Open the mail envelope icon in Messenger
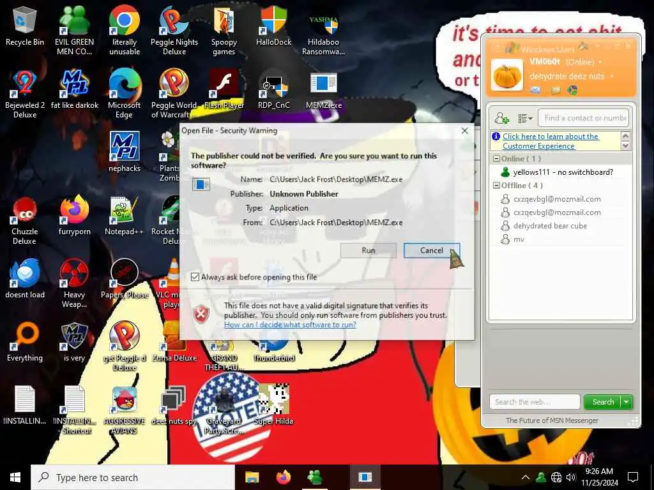Image resolution: width=654 pixels, height=490 pixels. click(536, 89)
